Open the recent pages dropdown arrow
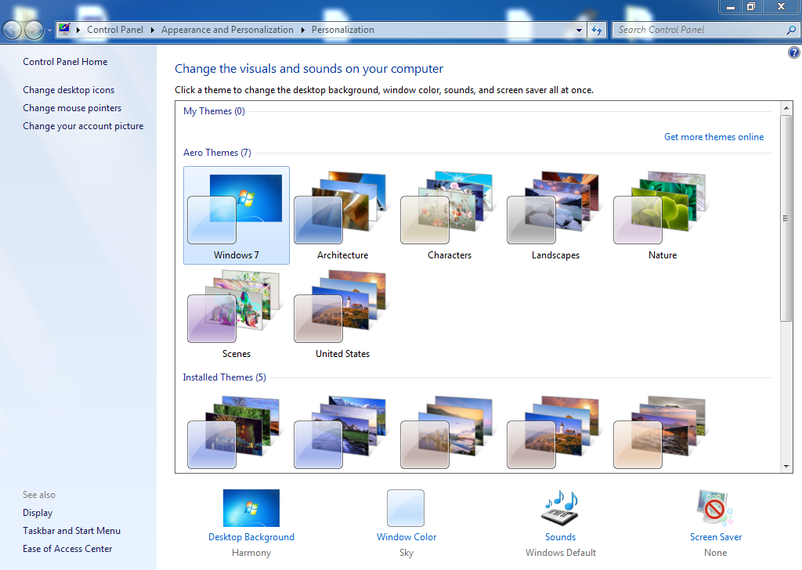This screenshot has width=802, height=570. coord(49,31)
